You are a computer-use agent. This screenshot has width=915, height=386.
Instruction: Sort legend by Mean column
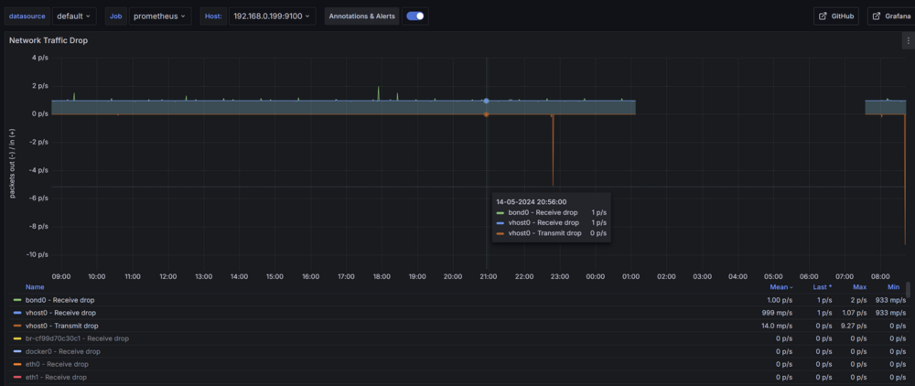pyautogui.click(x=780, y=287)
